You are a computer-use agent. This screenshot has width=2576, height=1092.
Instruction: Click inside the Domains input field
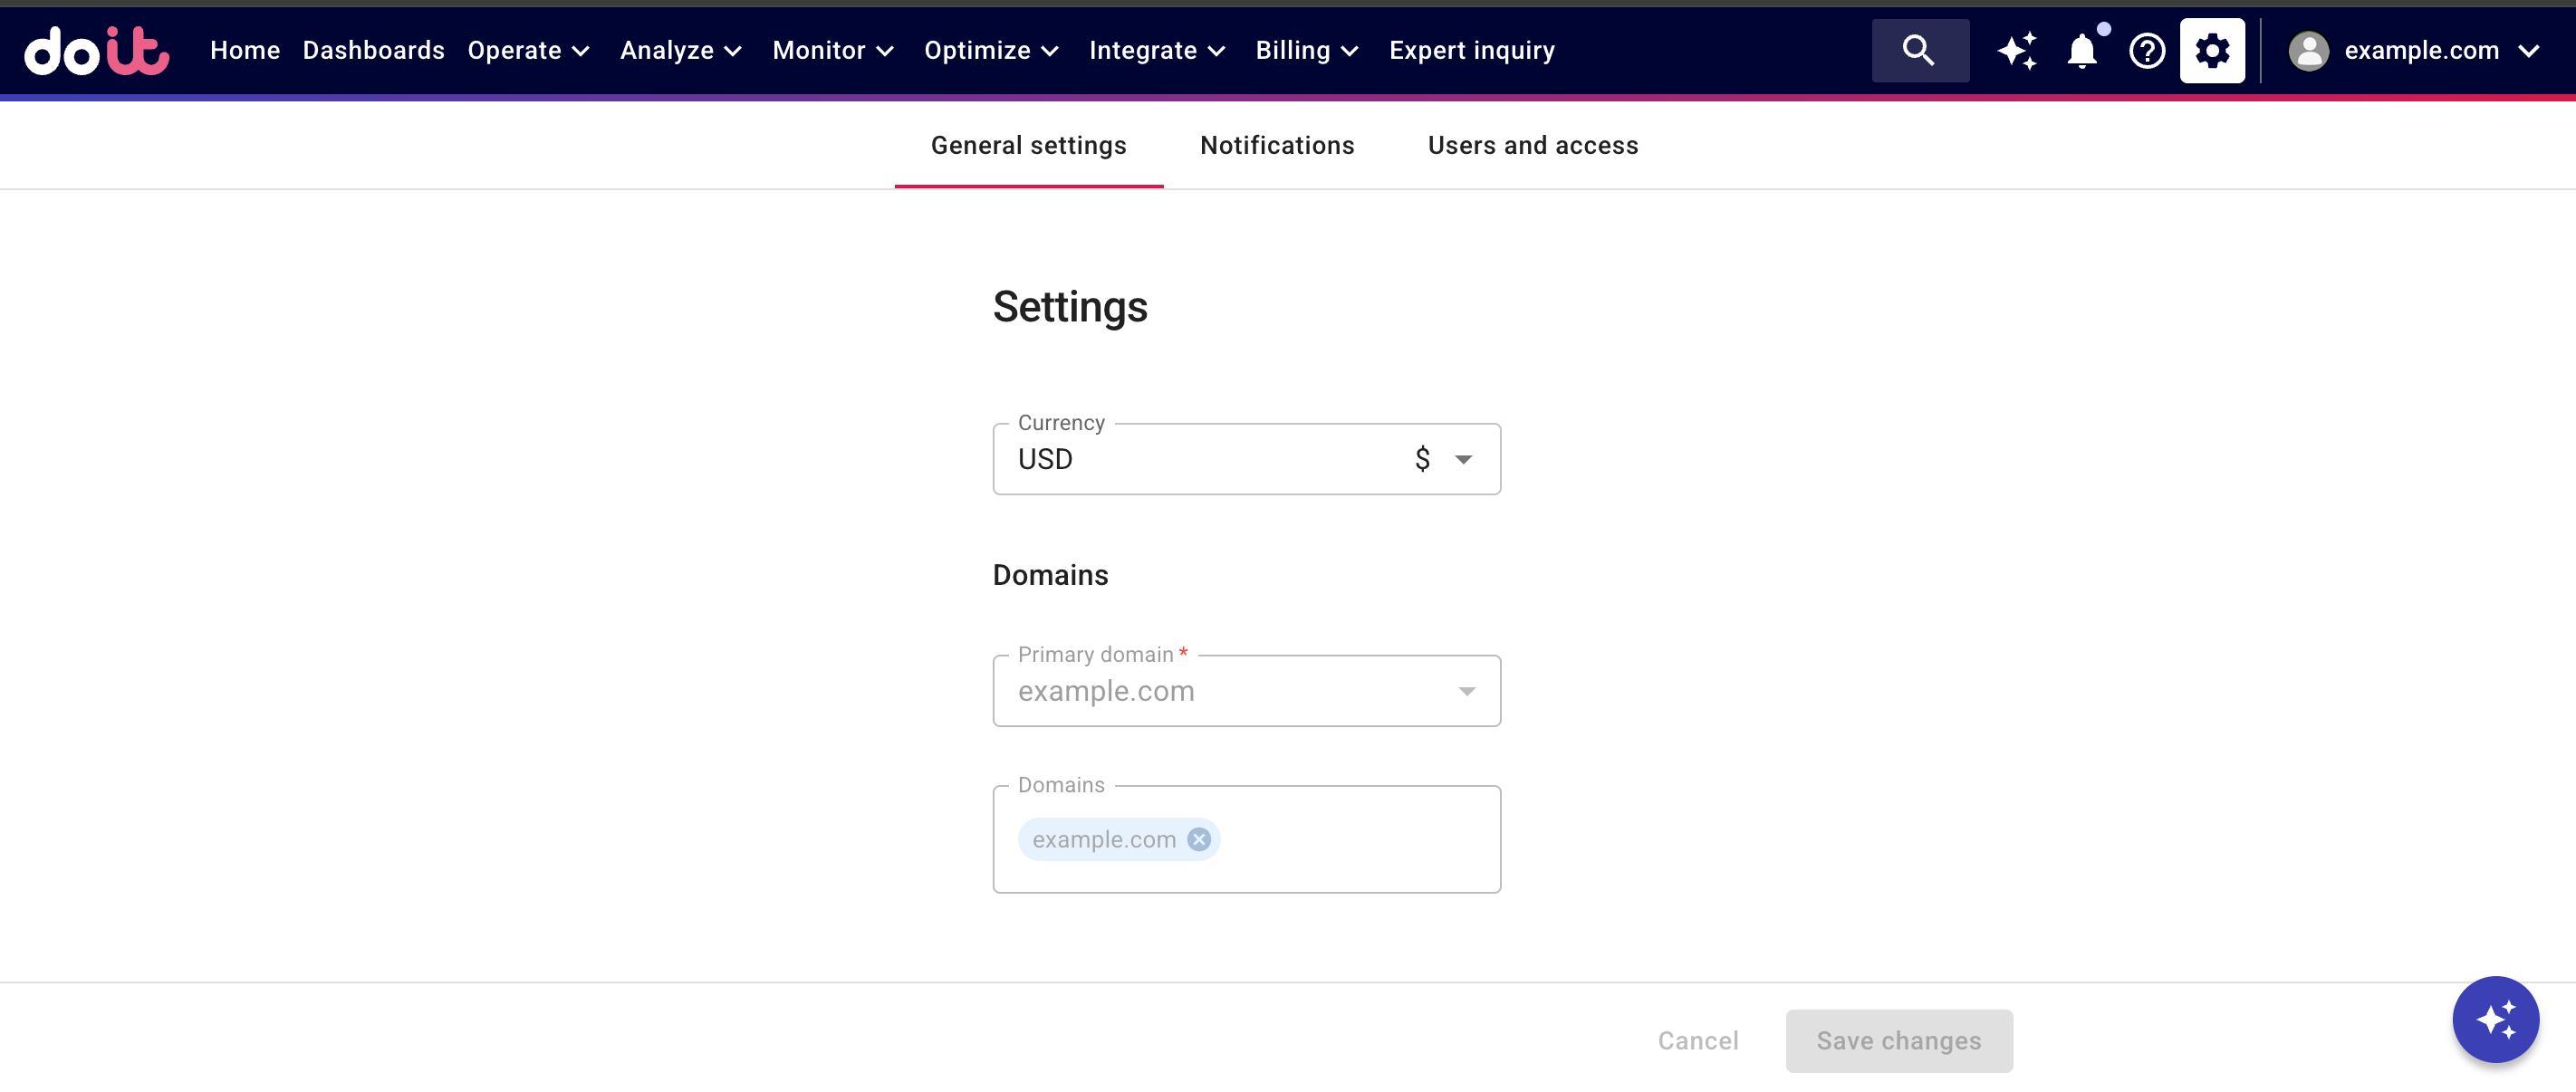point(1360,840)
